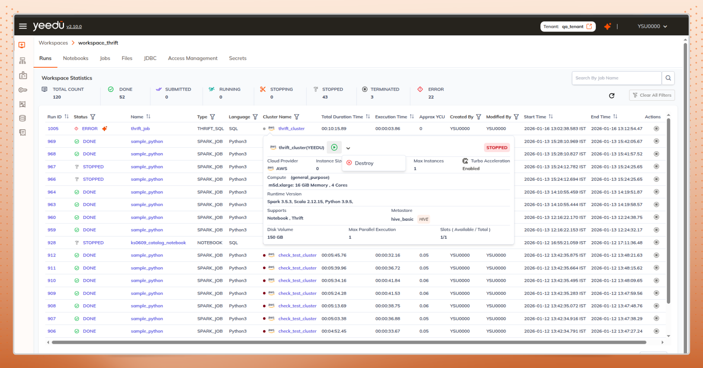Toggle the Run ID sort arrows
Image resolution: width=703 pixels, height=368 pixels.
(x=67, y=116)
